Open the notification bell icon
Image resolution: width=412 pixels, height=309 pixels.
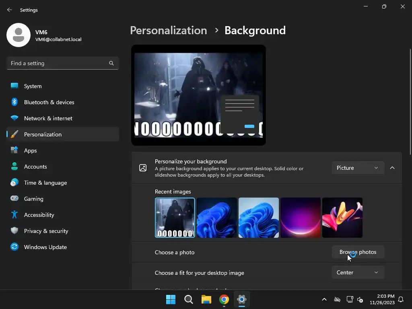point(401,299)
